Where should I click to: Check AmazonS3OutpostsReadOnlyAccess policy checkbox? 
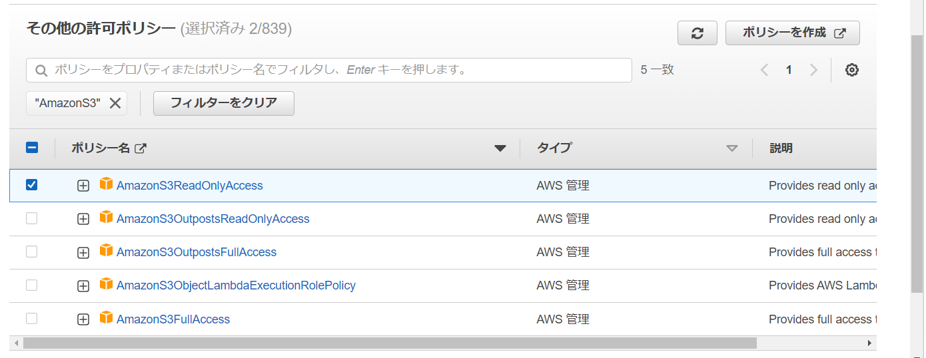(31, 218)
